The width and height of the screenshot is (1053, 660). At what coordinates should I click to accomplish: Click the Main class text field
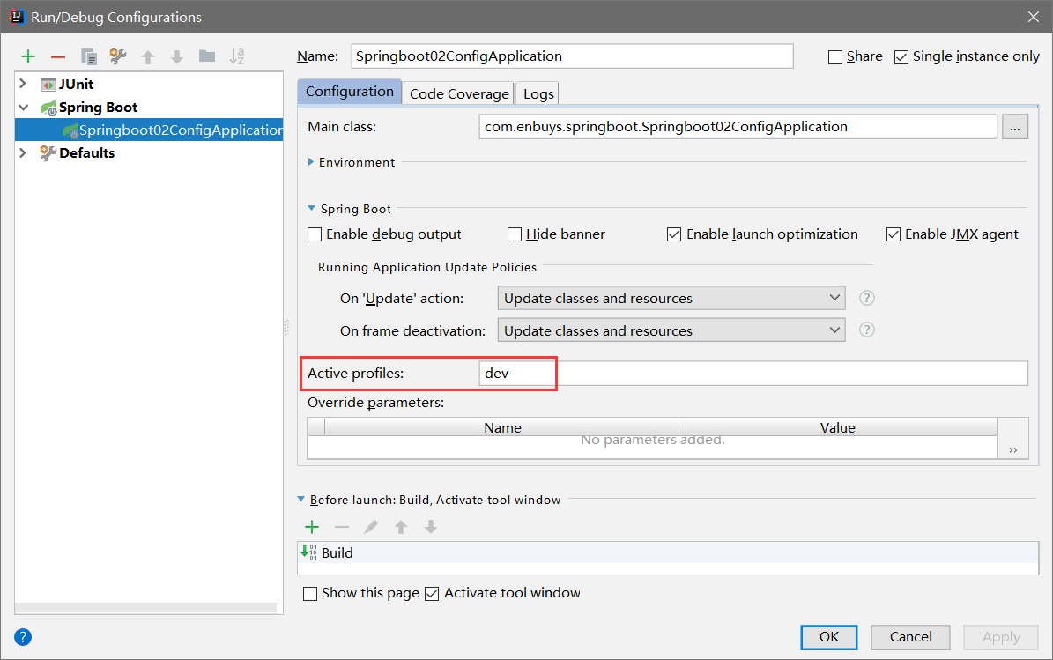coord(738,127)
